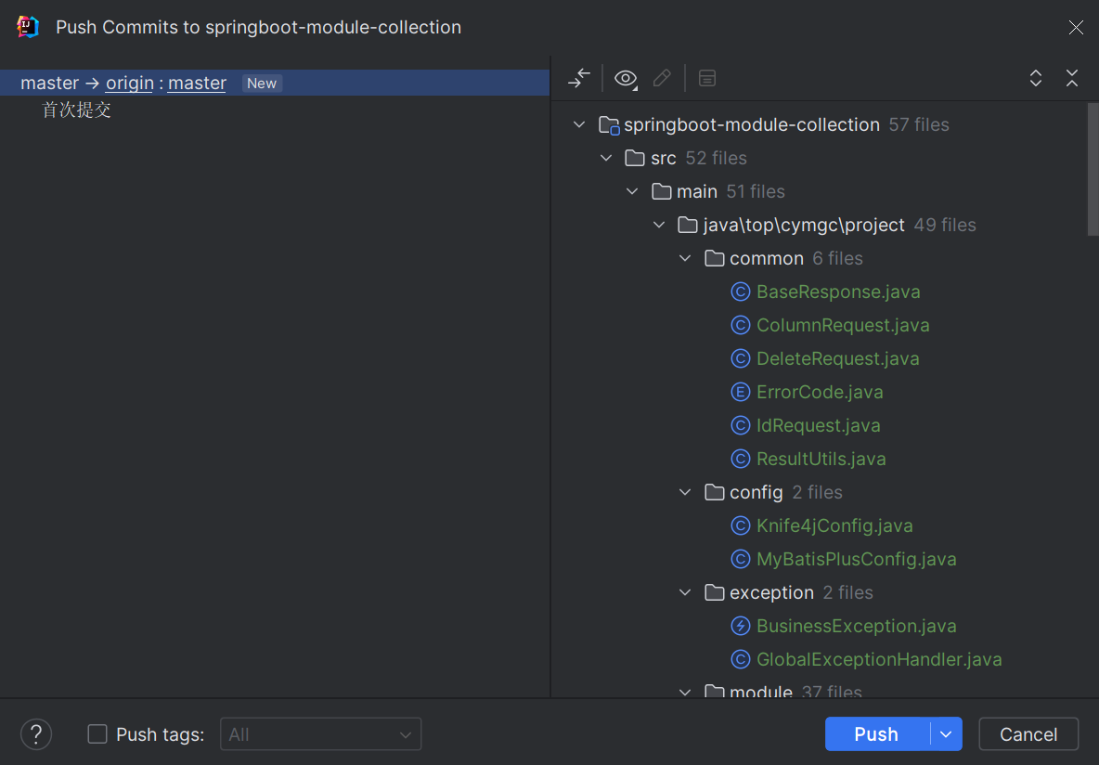Select ErrorCode.java in the tree
The width and height of the screenshot is (1099, 765).
click(x=820, y=392)
